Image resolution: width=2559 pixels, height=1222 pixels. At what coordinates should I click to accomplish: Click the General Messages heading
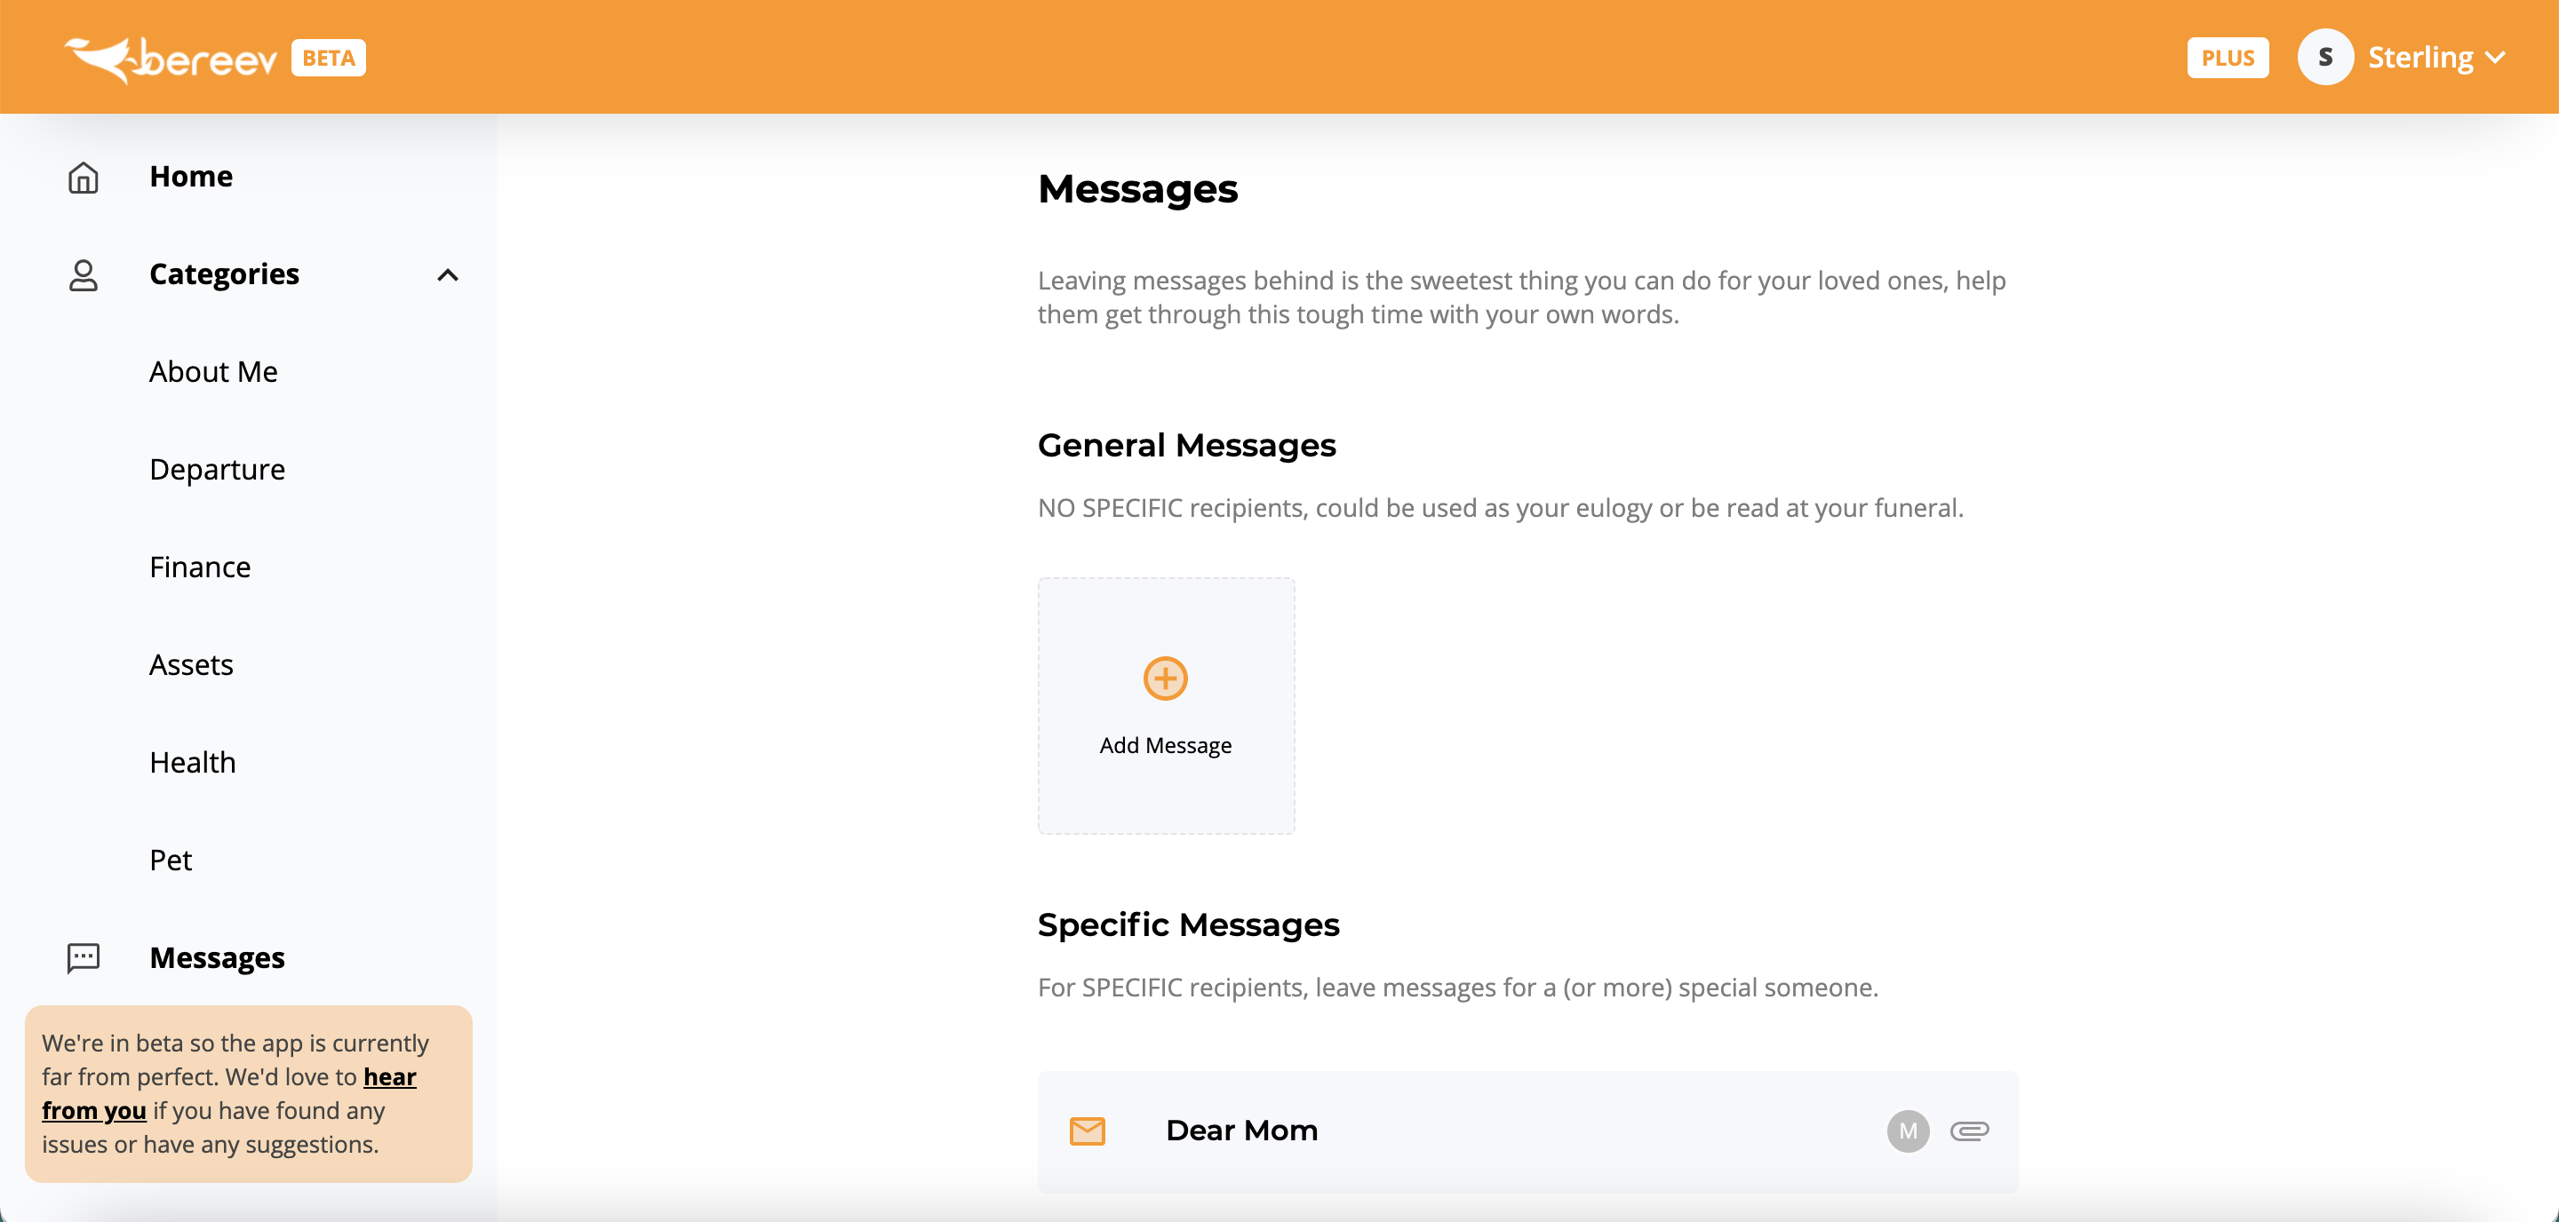(1186, 446)
